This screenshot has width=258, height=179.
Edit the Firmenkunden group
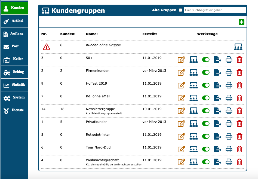coord(181,72)
